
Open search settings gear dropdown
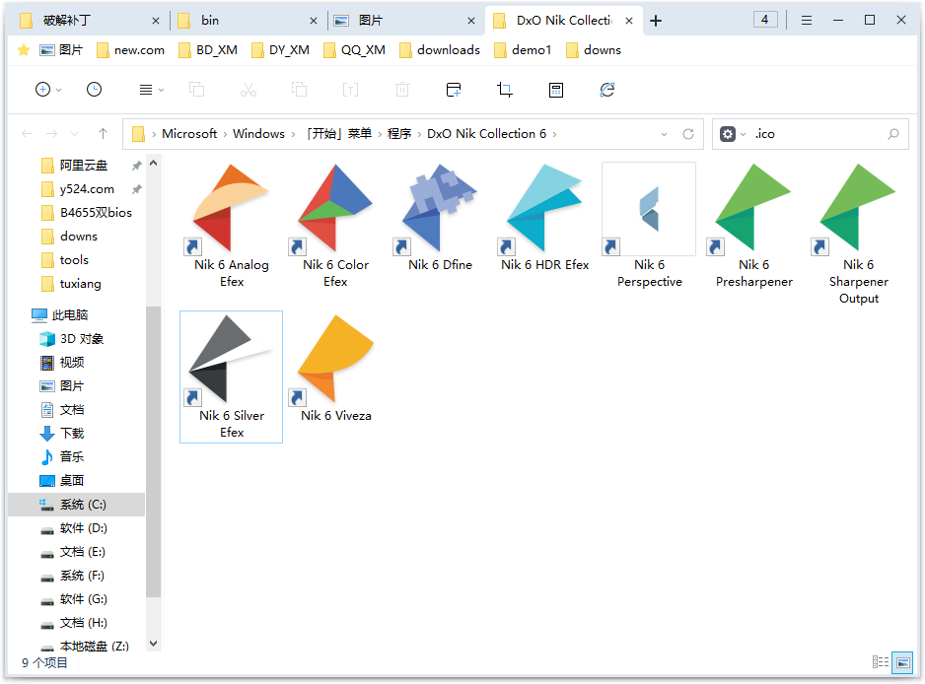point(733,134)
